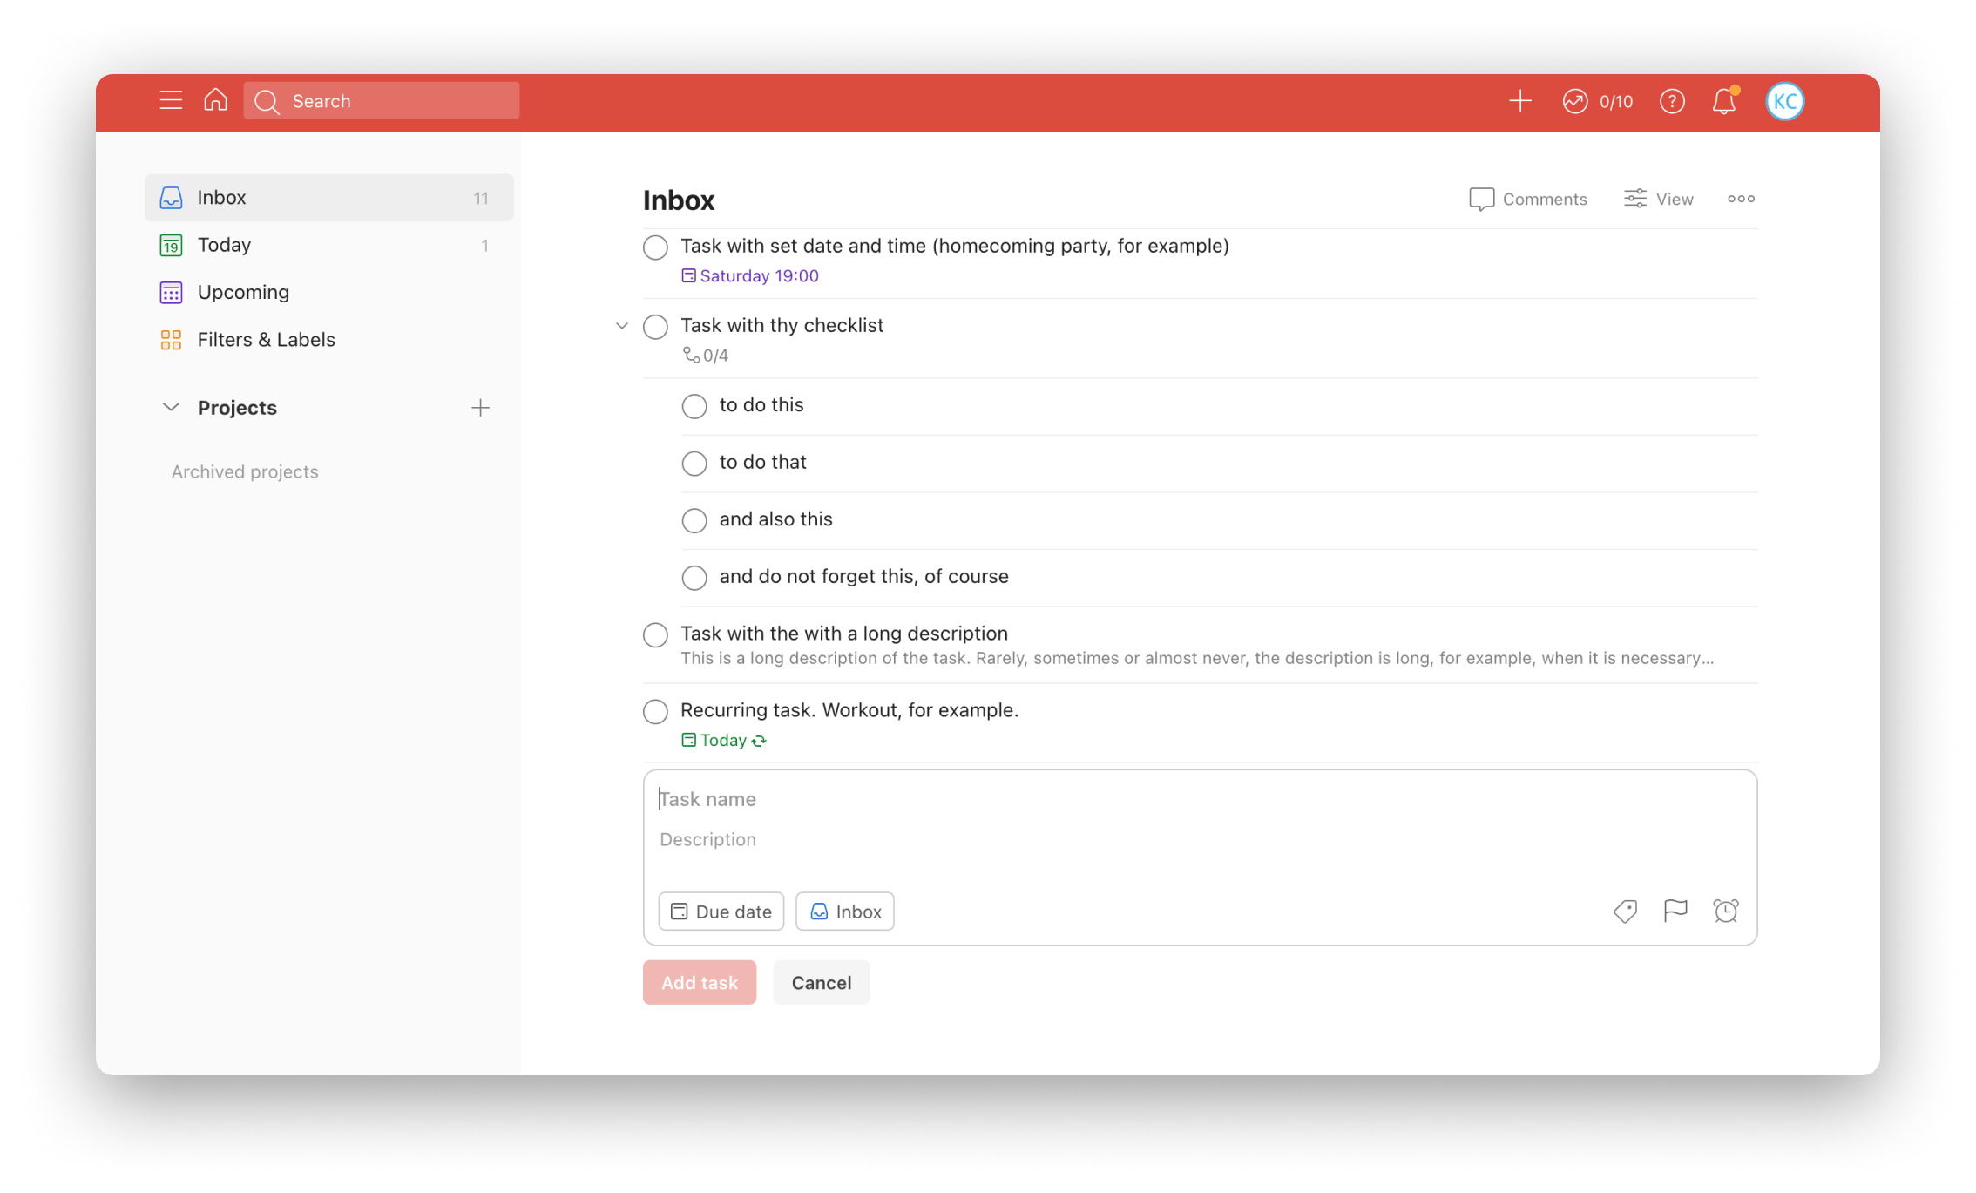Image resolution: width=1976 pixels, height=1193 pixels.
Task: Click the search magnifier icon
Action: (x=267, y=102)
